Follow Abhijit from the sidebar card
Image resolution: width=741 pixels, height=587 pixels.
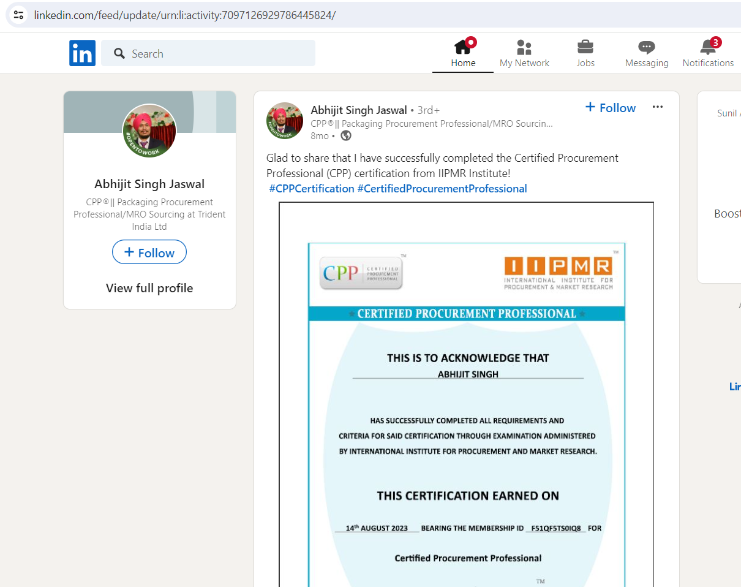click(x=149, y=252)
